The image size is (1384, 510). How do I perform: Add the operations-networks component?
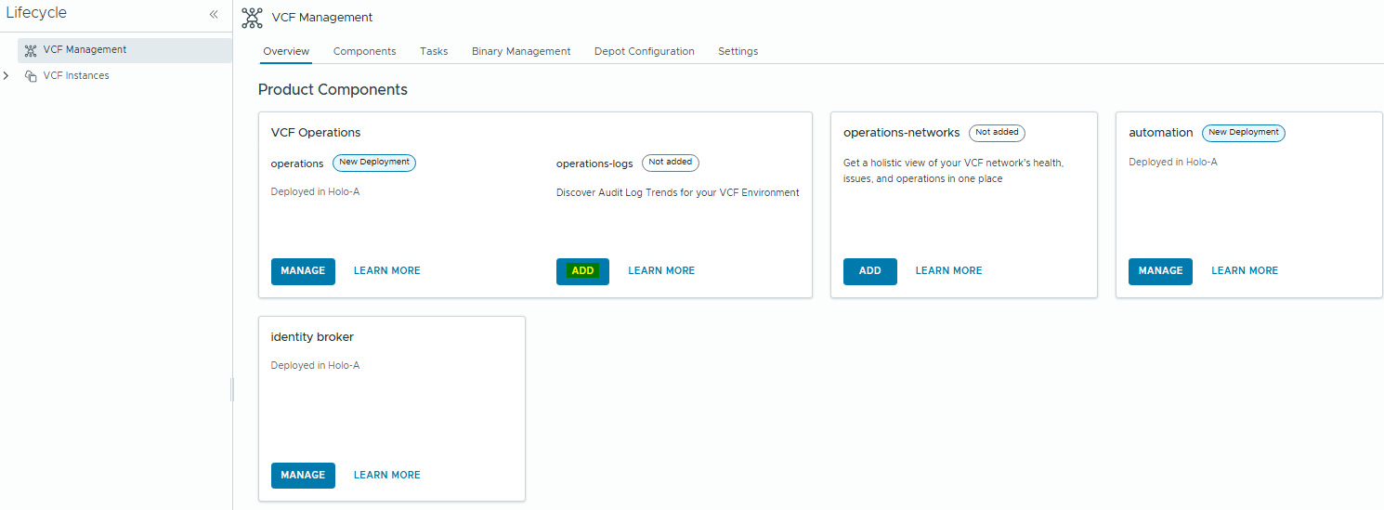click(x=869, y=271)
